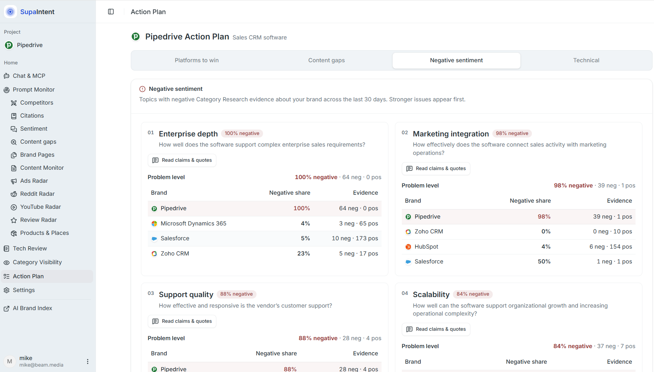Open Tech Review in sidebar
The width and height of the screenshot is (654, 372).
[x=47, y=249]
